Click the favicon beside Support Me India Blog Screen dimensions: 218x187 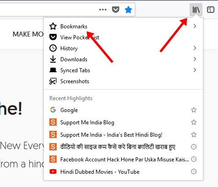click(53, 122)
